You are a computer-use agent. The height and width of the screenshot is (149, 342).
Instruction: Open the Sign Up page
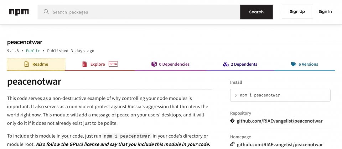tap(297, 11)
